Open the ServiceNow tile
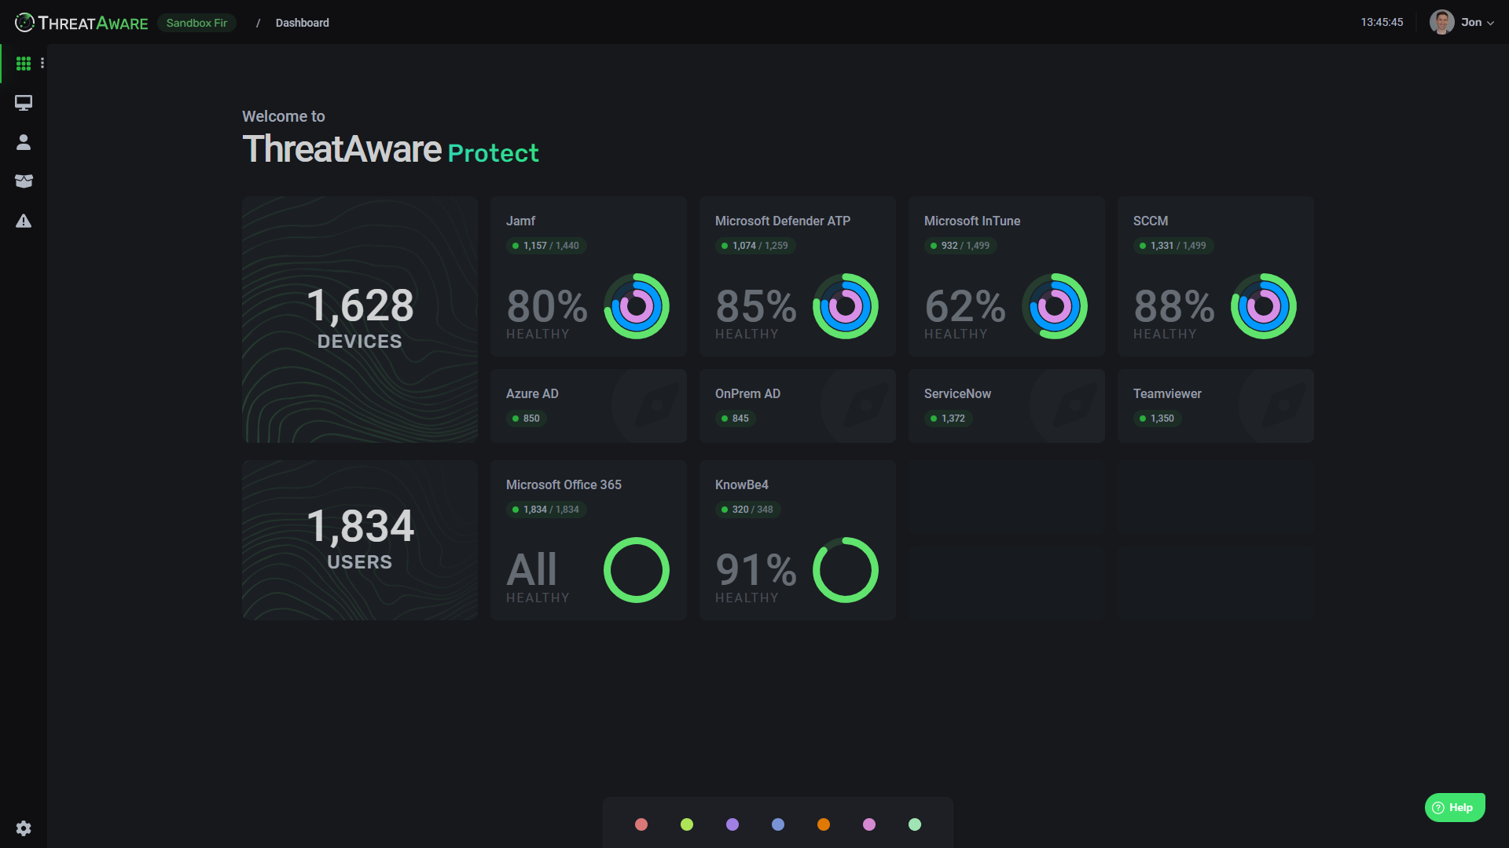 [1006, 405]
